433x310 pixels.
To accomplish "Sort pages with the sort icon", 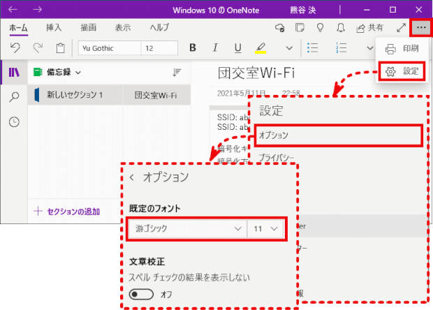I will (177, 73).
